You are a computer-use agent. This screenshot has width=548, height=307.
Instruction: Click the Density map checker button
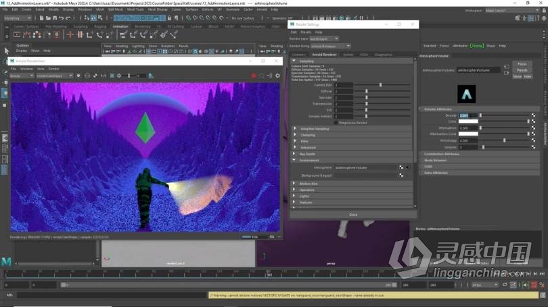(x=533, y=115)
